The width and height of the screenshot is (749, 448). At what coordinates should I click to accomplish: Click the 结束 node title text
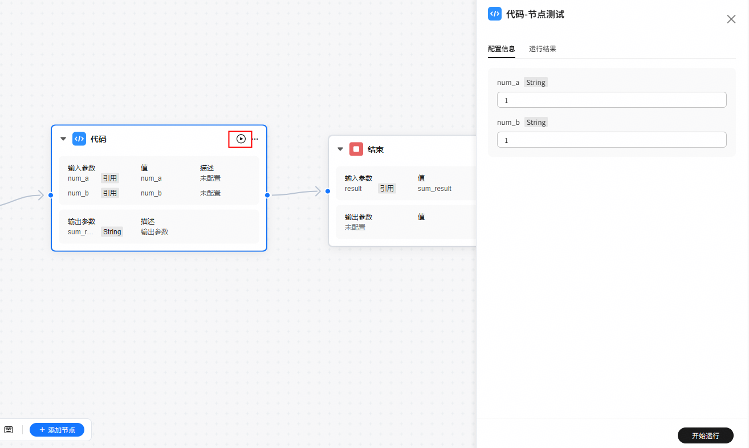(x=376, y=149)
